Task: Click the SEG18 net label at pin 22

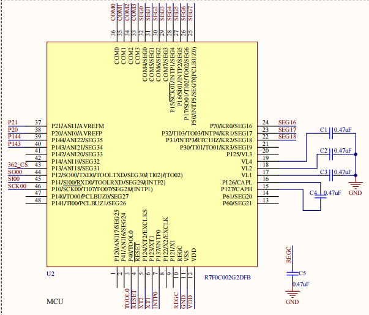Action: tap(287, 137)
